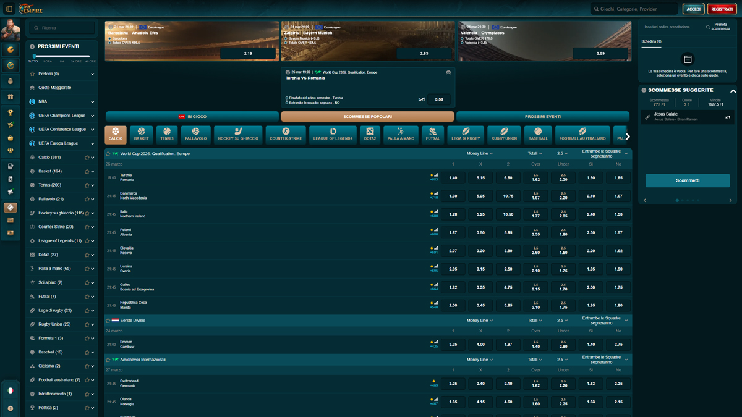Click the Registrati button
Image resolution: width=742 pixels, height=417 pixels.
coord(722,9)
